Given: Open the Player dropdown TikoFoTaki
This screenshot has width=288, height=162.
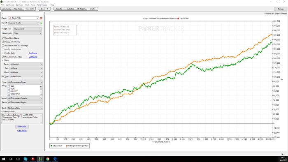Looking at the screenshot, I should pyautogui.click(x=23, y=18).
